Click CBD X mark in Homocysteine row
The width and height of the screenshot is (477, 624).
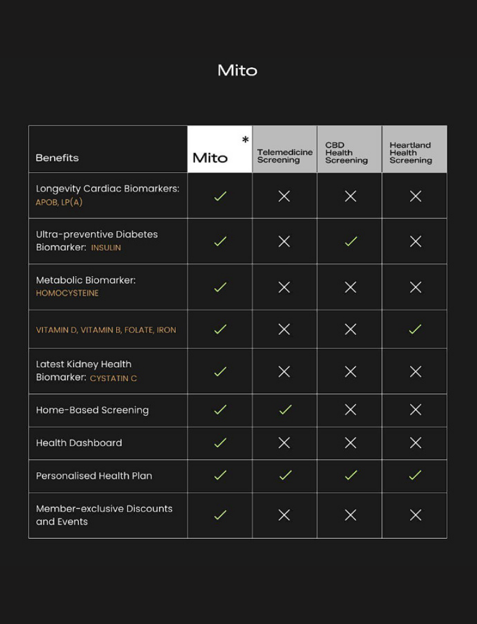coord(350,287)
